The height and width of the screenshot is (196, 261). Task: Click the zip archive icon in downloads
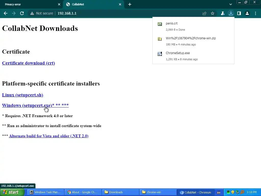(160, 39)
